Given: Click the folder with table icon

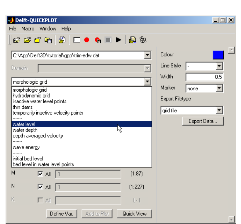Looking at the screenshot, I should [x=48, y=40].
